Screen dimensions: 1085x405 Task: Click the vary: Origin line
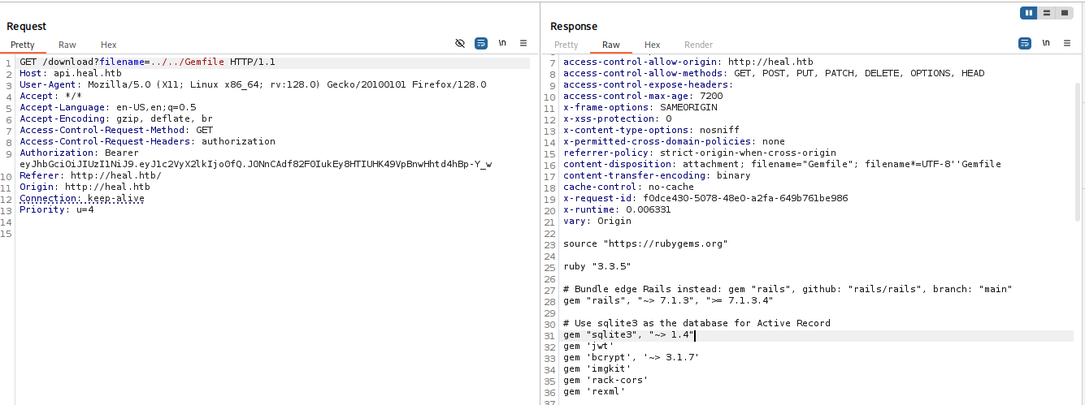(x=597, y=221)
